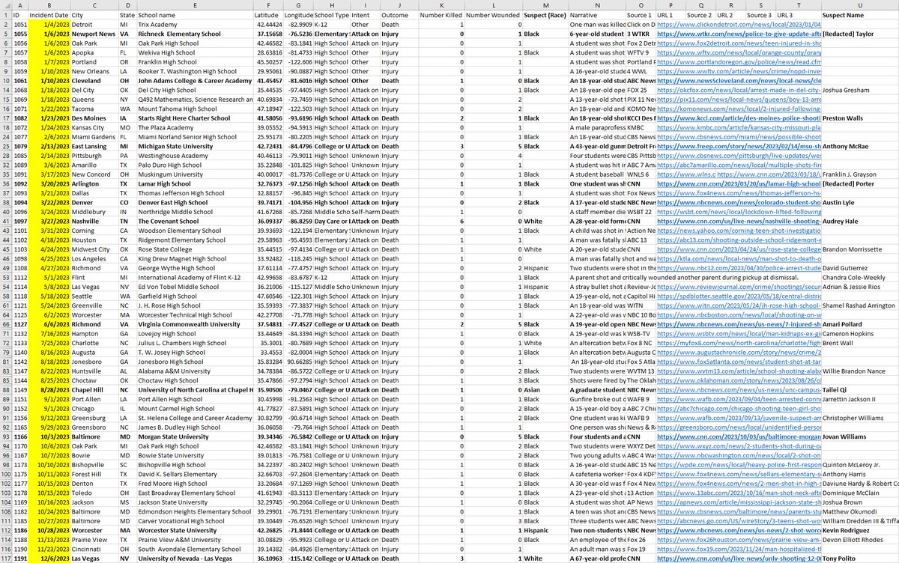The height and width of the screenshot is (563, 899).
Task: Select the 'Wekiva High School' cell
Action: [195, 52]
